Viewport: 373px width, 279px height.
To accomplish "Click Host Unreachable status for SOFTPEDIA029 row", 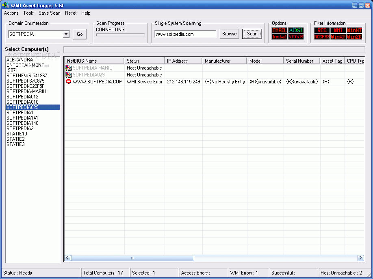I will (144, 75).
